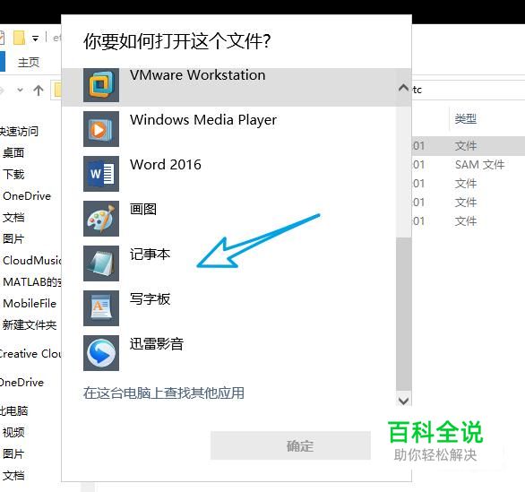
Task: Open the CloudMusic folder
Action: 32,260
